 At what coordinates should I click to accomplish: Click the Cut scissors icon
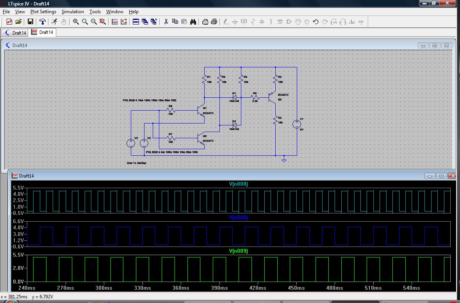click(x=166, y=22)
